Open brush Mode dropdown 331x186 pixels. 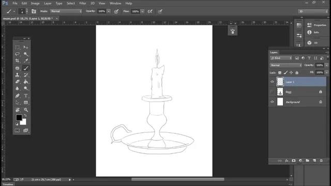pyautogui.click(x=66, y=11)
